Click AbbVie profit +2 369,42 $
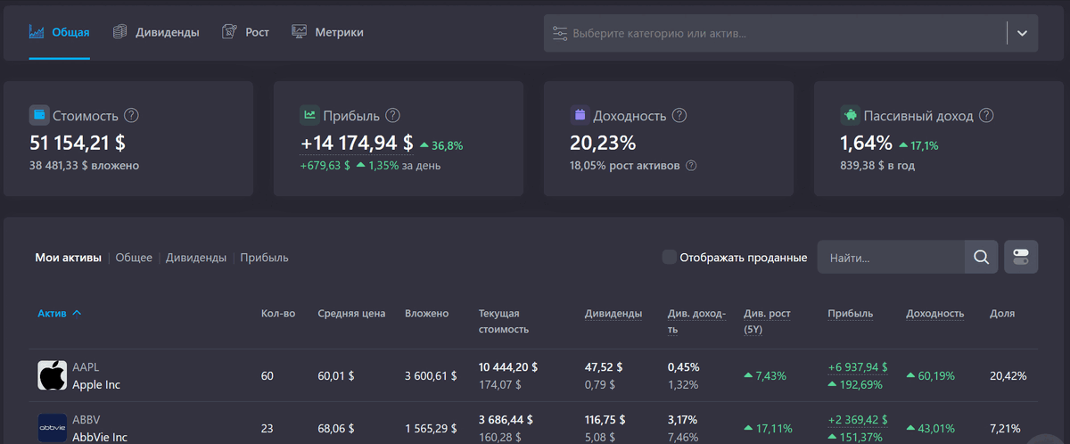1070x444 pixels. pos(858,420)
